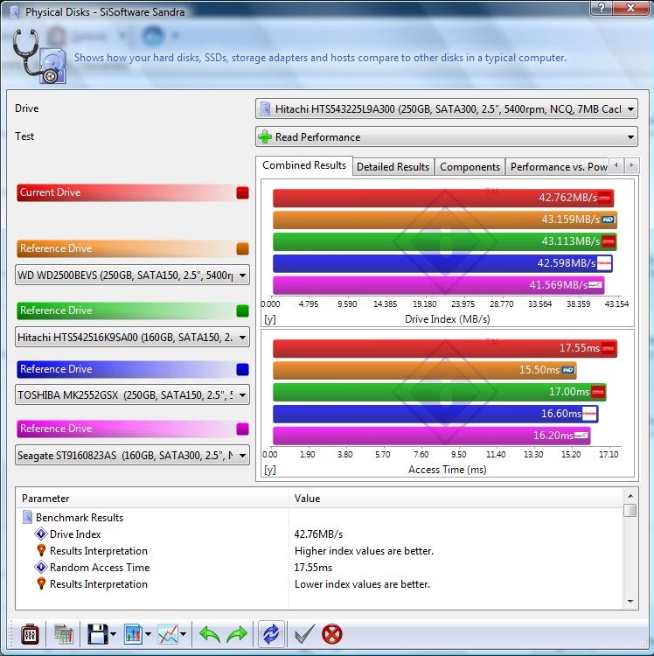The image size is (654, 656).
Task: Click 'Lower index values are better.' text
Action: click(x=362, y=584)
